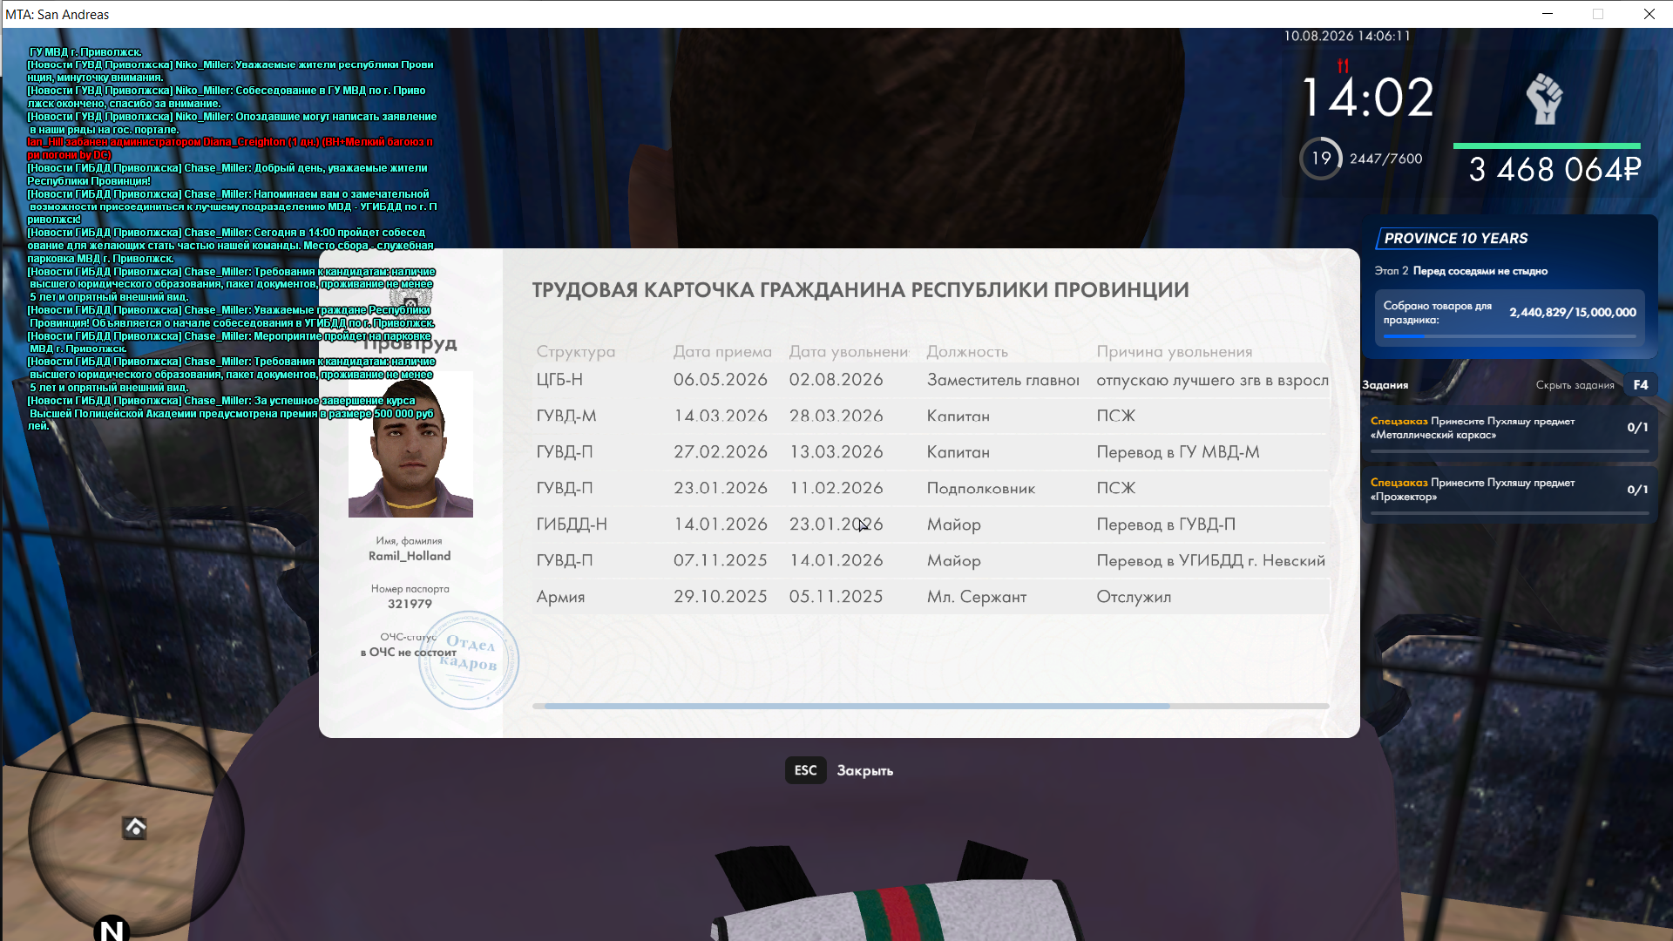
Task: Click the Мл. Сержант position cell
Action: pos(977,597)
